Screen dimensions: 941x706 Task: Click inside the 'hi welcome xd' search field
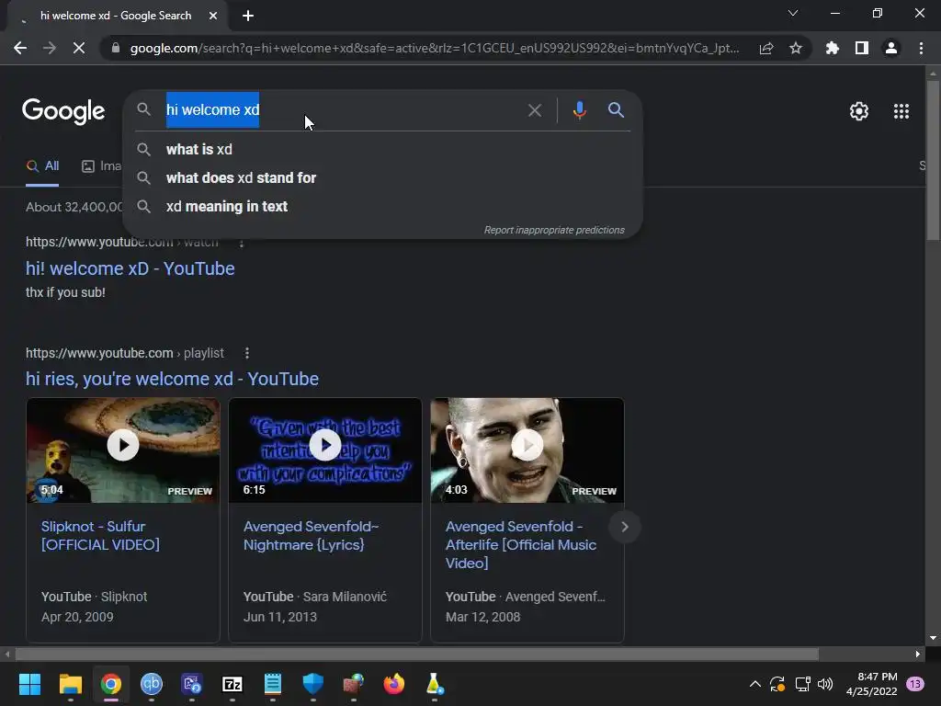click(x=342, y=110)
